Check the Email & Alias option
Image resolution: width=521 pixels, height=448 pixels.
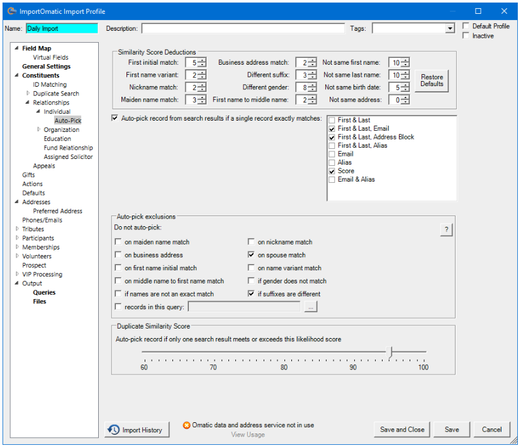[x=332, y=180]
